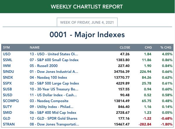Open the $SPX symbol link
Viewport: 175px width, 129px height.
click(7, 83)
